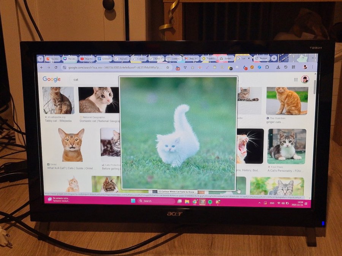Click the browser back arrow
342x256 pixels.
click(43, 68)
